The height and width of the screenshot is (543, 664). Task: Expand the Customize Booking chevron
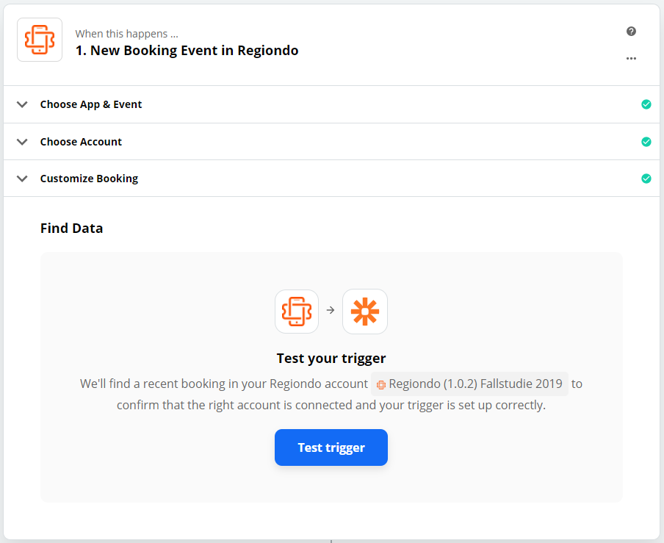coord(22,179)
